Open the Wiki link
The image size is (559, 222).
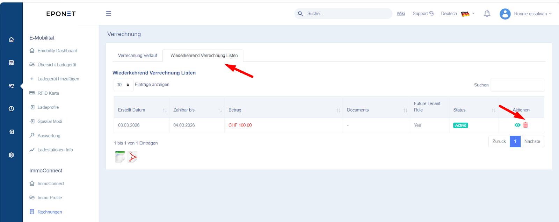pyautogui.click(x=401, y=14)
